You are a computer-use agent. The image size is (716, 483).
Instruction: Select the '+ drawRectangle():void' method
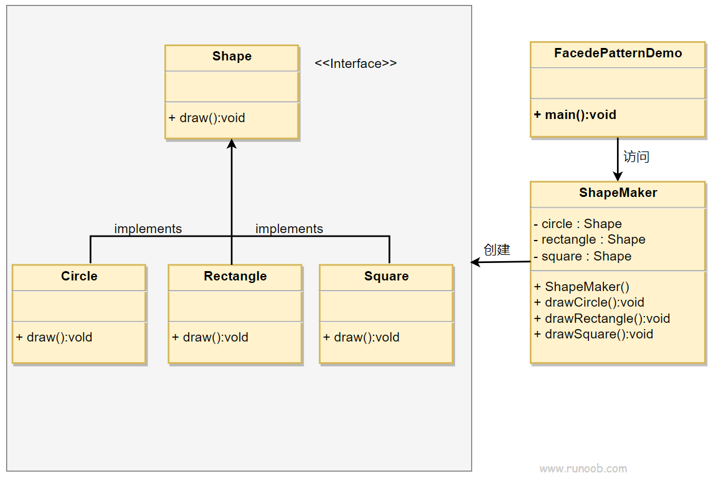pos(602,318)
